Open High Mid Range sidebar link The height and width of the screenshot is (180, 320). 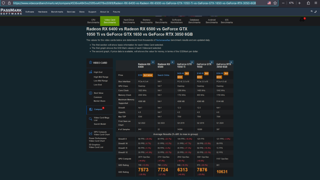click(x=101, y=77)
